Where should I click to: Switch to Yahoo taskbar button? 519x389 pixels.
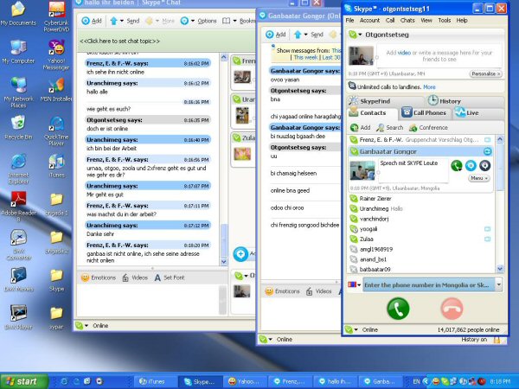point(245,381)
